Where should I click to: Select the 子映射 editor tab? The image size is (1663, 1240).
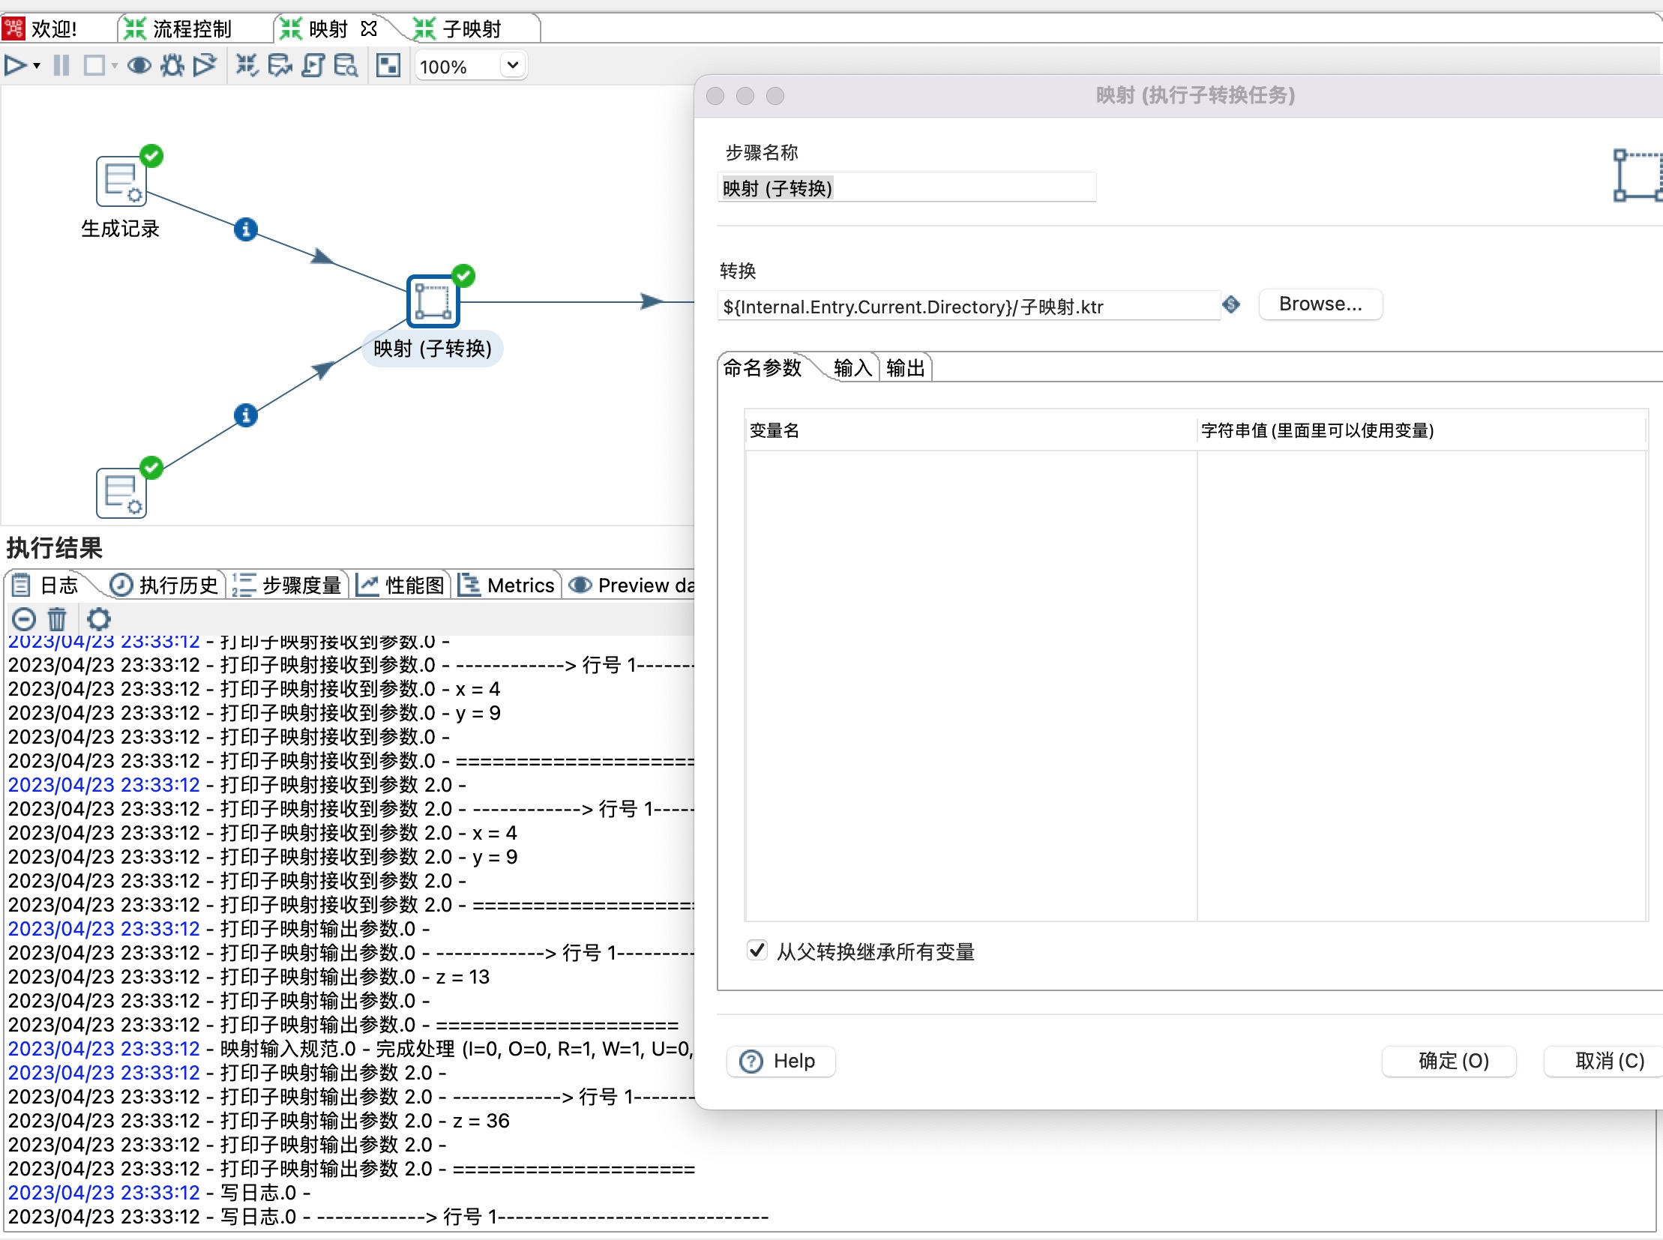471,29
